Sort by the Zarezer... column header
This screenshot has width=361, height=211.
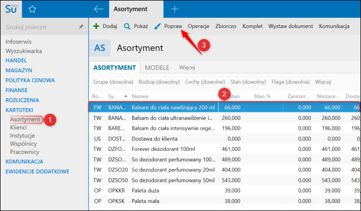(x=298, y=96)
